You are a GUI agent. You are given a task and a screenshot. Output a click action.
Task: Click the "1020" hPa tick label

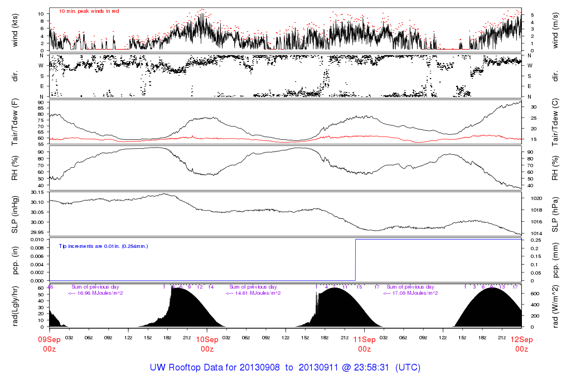[x=536, y=199]
